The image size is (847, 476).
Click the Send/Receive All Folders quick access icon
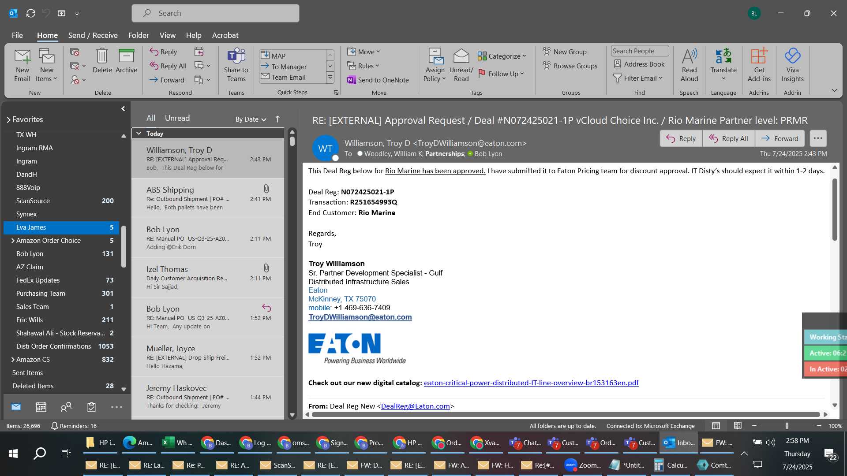tap(30, 13)
